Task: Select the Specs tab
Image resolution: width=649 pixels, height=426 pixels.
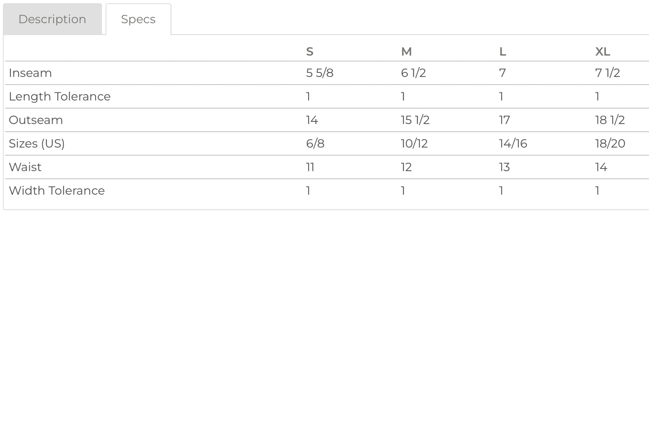Action: [x=138, y=19]
